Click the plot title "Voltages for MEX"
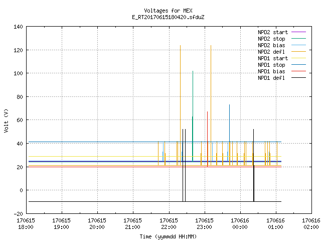 point(168,11)
